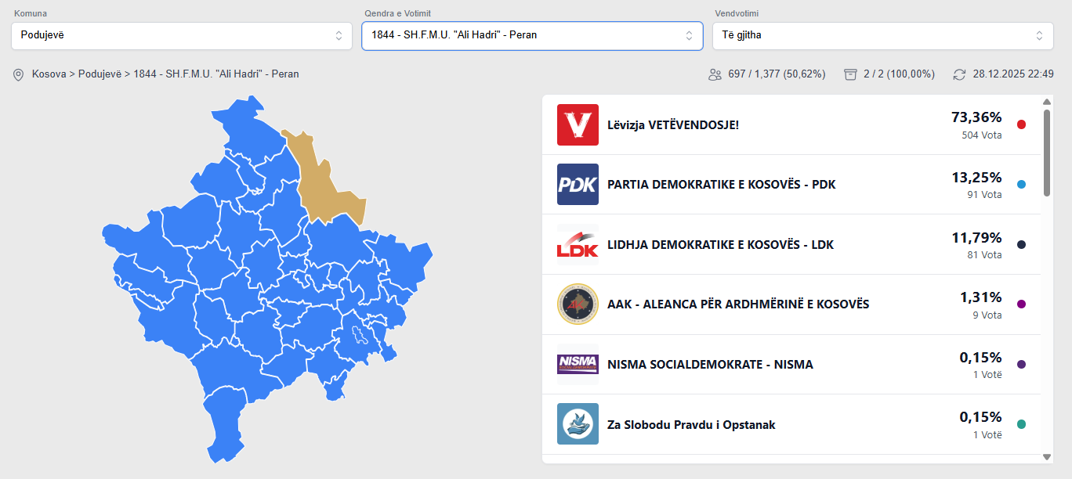The width and height of the screenshot is (1072, 479).
Task: Click the AAK party emblem
Action: 578,304
